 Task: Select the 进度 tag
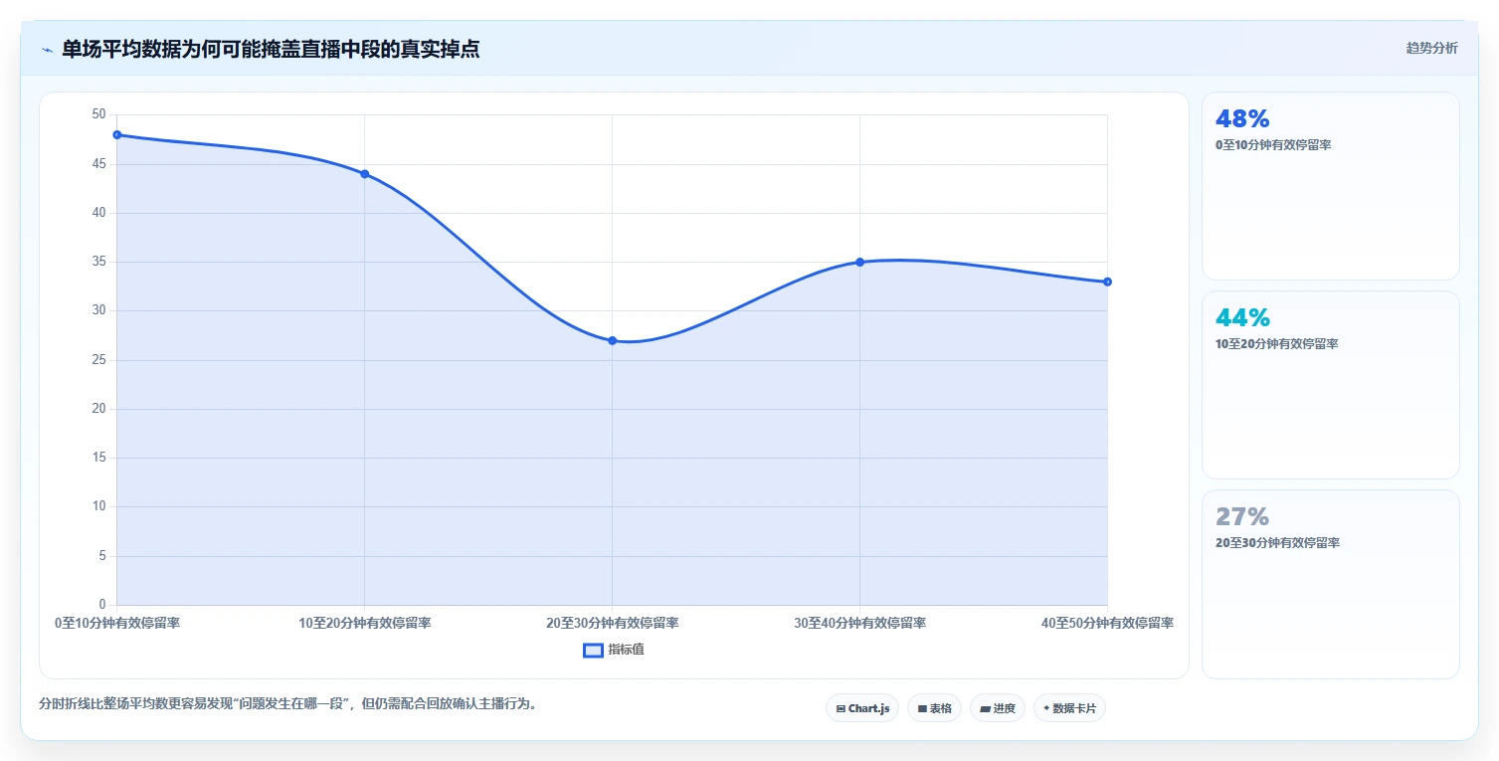click(x=998, y=708)
